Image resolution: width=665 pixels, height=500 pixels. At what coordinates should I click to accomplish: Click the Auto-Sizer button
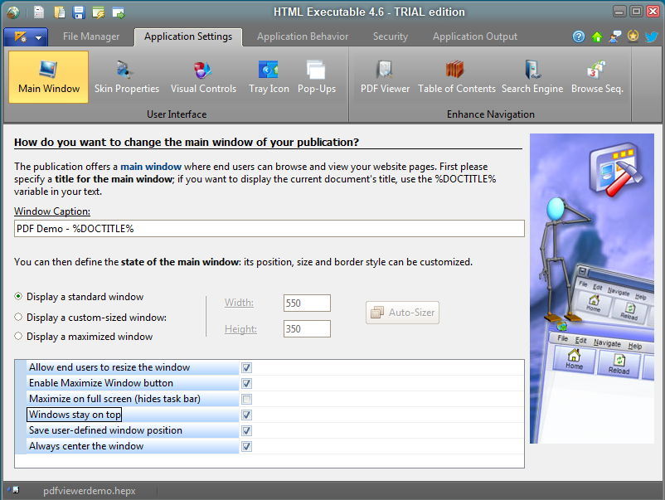point(402,313)
